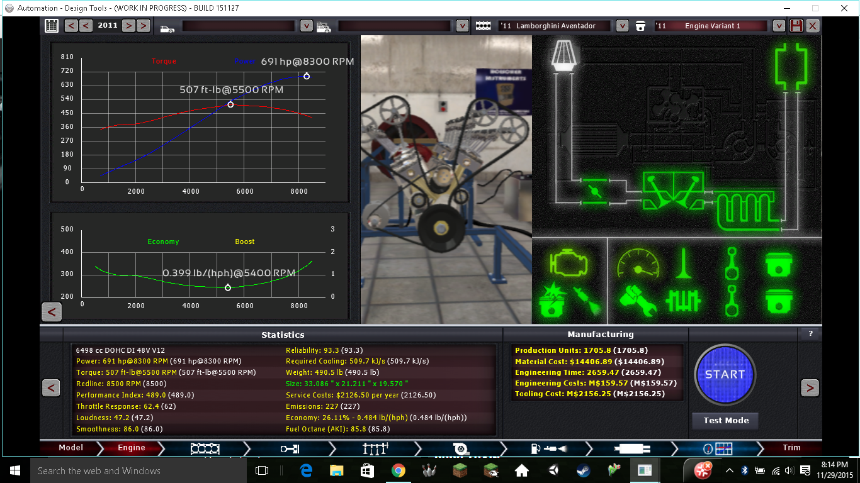Advance one year from 2011
The width and height of the screenshot is (860, 483).
click(x=128, y=26)
